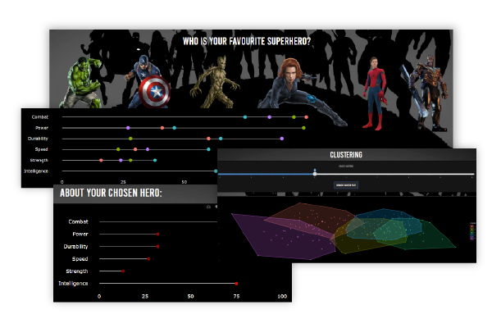The image size is (492, 328).
Task: Select Spider-Man in the hero lineup
Action: pos(375,93)
